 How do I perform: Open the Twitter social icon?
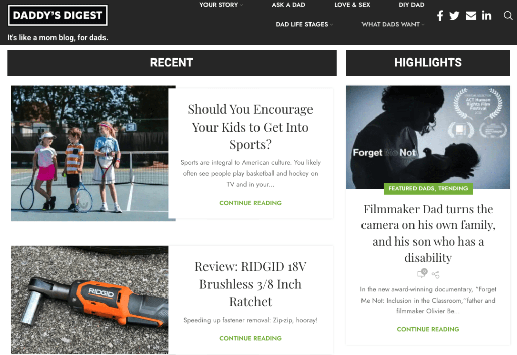coord(454,16)
